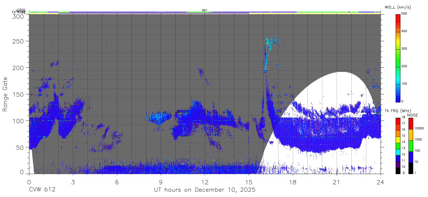Select the 250 range gate tick label
This screenshot has height=197, width=428.
(18, 41)
